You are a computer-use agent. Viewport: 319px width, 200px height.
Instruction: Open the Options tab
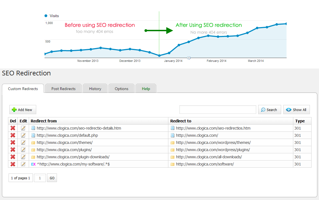coord(121,88)
